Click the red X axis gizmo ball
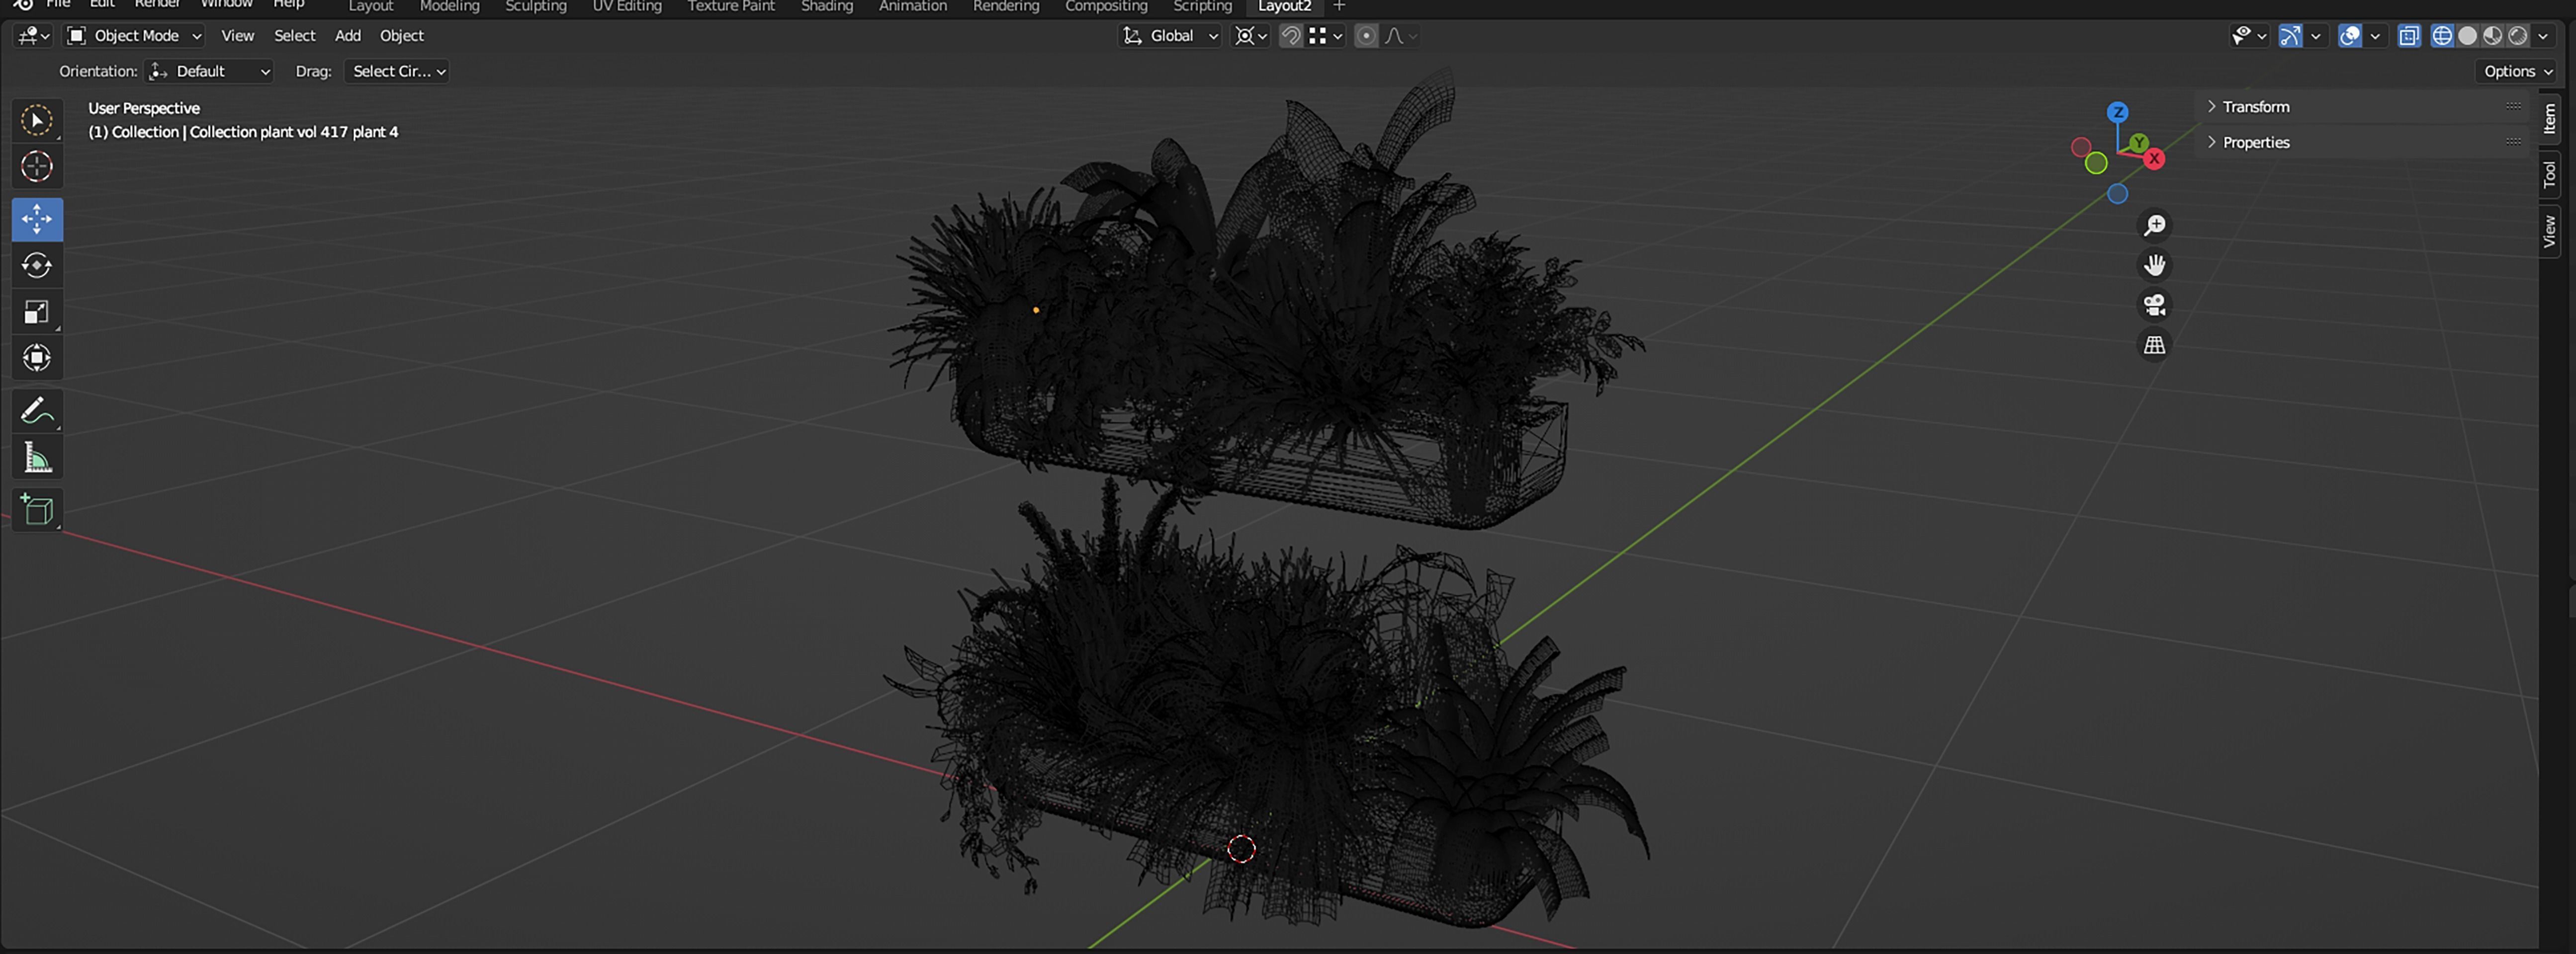The width and height of the screenshot is (2576, 954). click(2153, 159)
